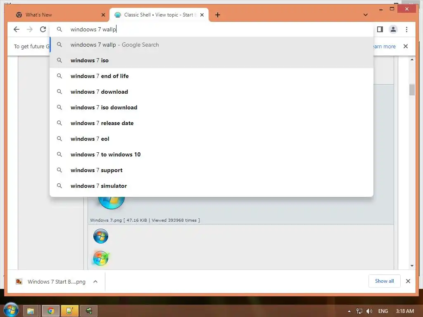Pick 'windows 7 release date' suggestion
Viewport: 423px width, 317px height.
(x=211, y=123)
